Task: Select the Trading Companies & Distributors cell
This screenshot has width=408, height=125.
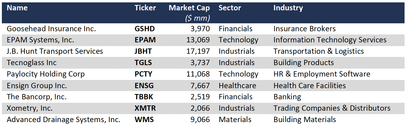Action: pos(332,108)
